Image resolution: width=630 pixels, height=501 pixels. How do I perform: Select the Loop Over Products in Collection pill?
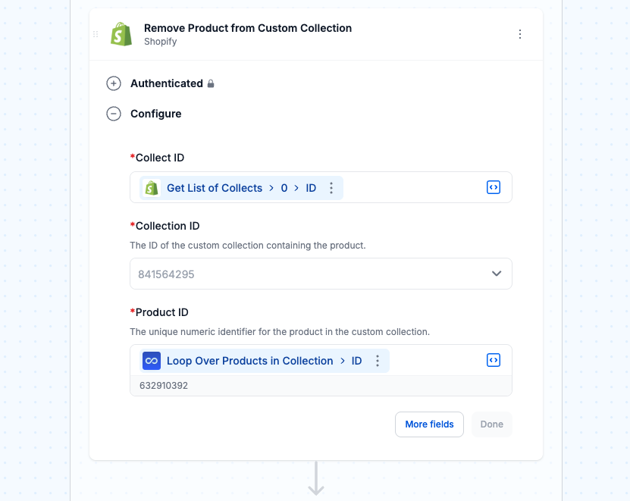point(265,361)
